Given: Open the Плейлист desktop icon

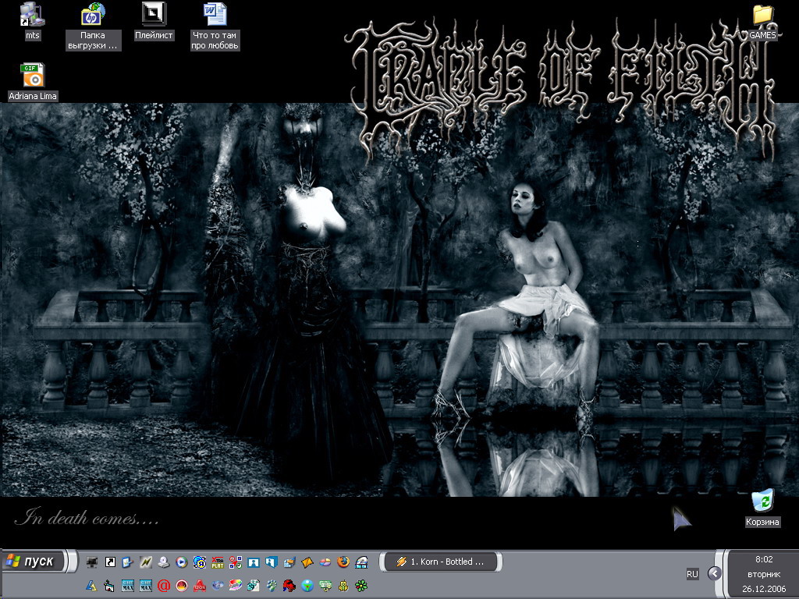Looking at the screenshot, I should click(154, 15).
